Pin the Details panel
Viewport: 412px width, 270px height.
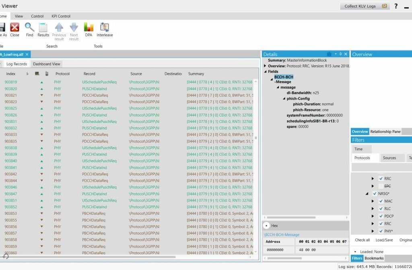click(340, 54)
